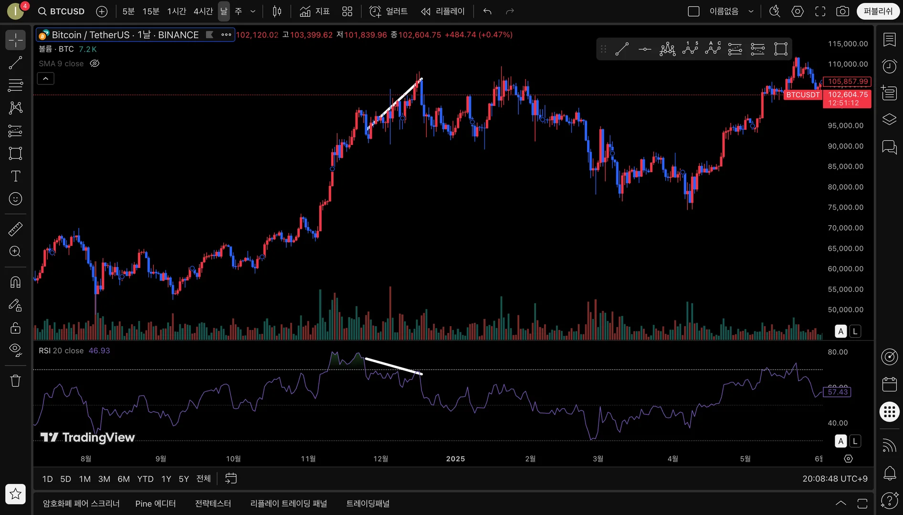This screenshot has width=903, height=515.
Task: Toggle auto scale A button on RSI pane
Action: pyautogui.click(x=840, y=441)
